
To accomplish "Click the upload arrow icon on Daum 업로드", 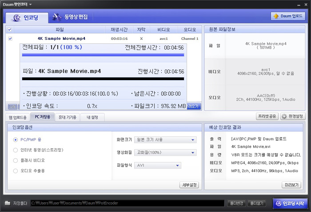I will 276,16.
